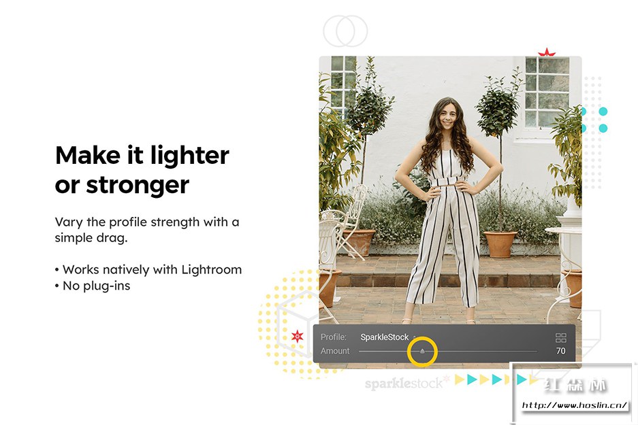
Task: Click the Amount label
Action: [x=335, y=351]
